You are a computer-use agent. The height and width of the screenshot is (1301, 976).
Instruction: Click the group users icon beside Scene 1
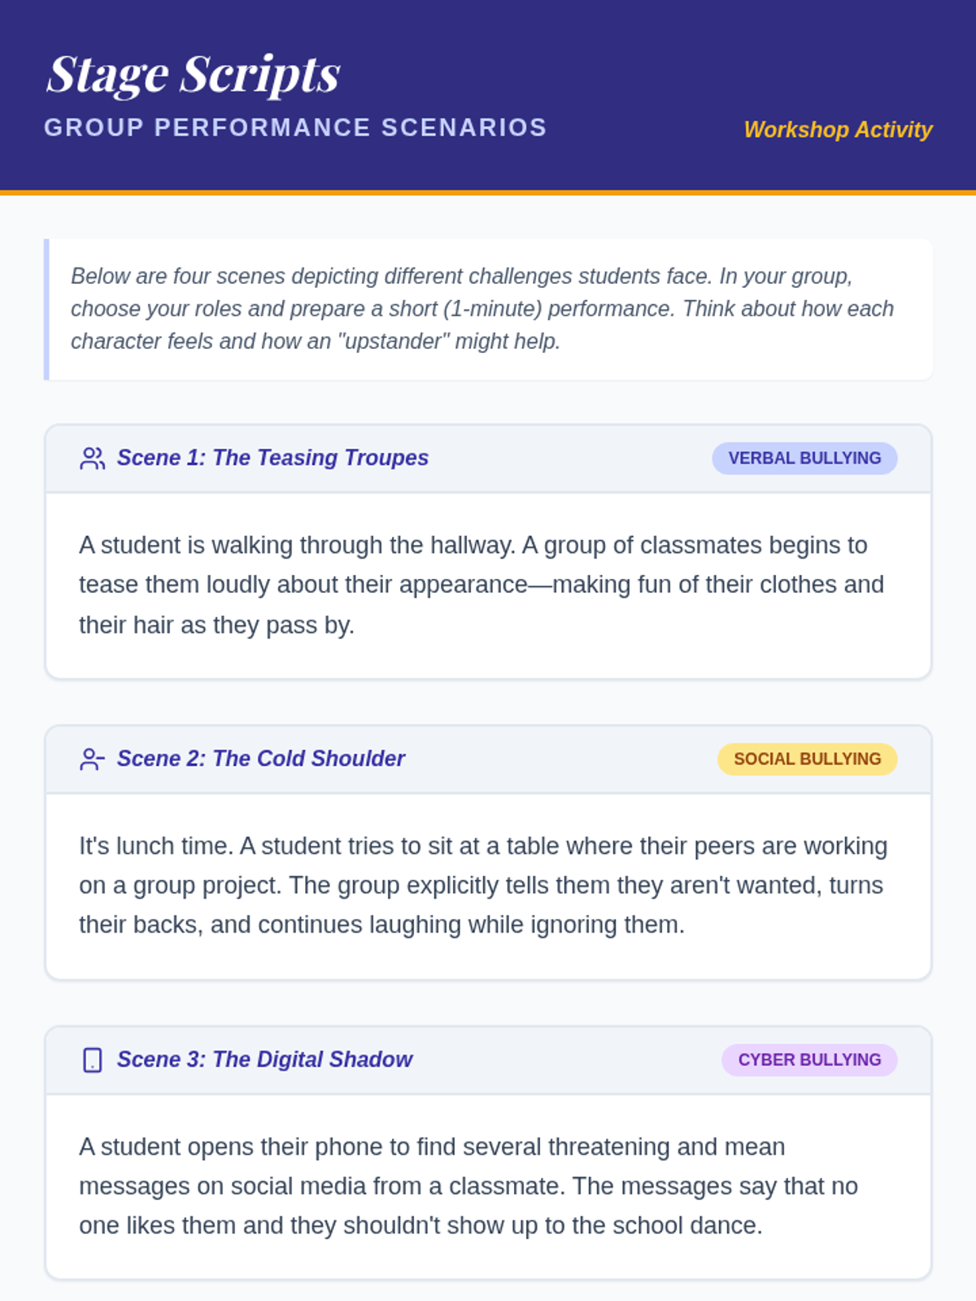(92, 459)
